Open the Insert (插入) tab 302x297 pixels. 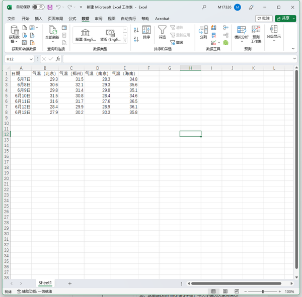39,19
